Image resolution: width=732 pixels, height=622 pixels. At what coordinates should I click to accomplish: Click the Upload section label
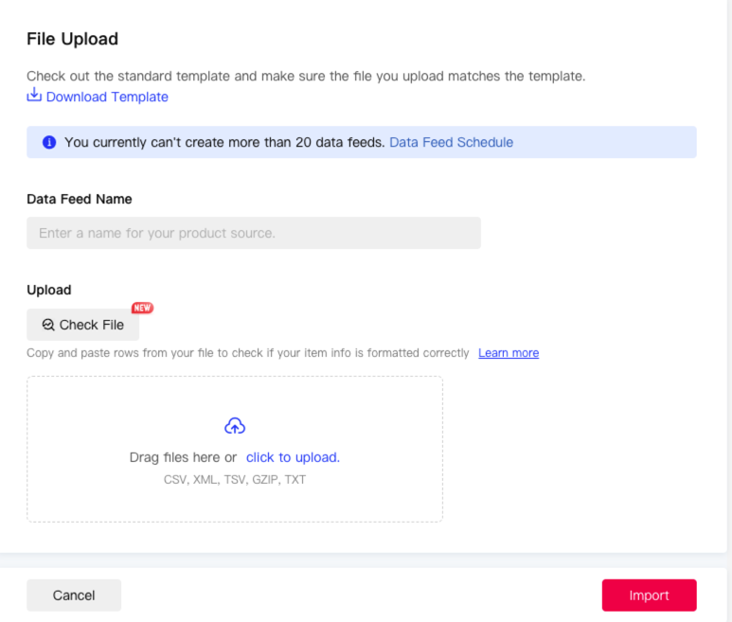[49, 290]
